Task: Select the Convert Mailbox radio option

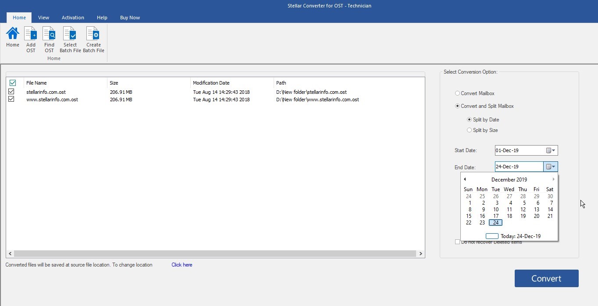Action: point(458,93)
